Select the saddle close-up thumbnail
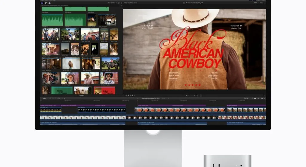Viewport: 306px width, 167px height. pyautogui.click(x=51, y=78)
